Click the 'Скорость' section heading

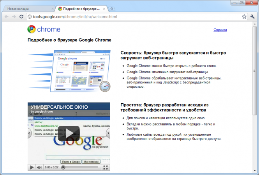[x=173, y=55]
